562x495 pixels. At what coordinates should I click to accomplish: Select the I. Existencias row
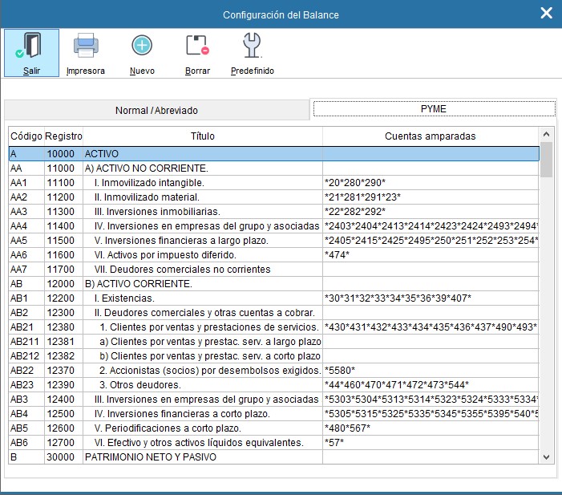pos(200,298)
